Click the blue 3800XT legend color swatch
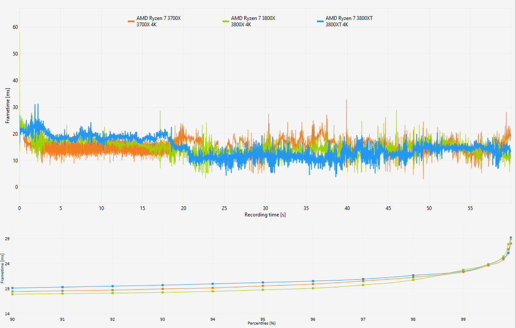The image size is (516, 328). 320,21
